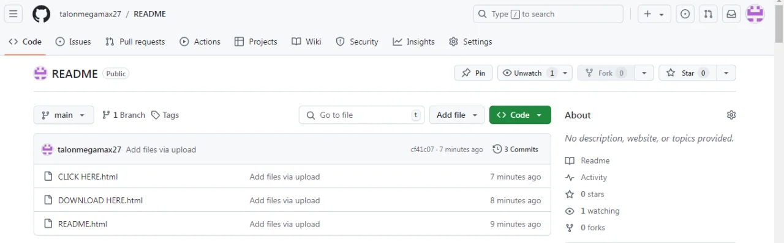The width and height of the screenshot is (784, 243).
Task: Switch to the Actions tab
Action: (200, 42)
